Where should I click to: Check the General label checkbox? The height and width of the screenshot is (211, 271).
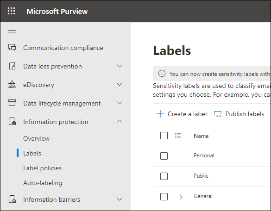(164, 197)
